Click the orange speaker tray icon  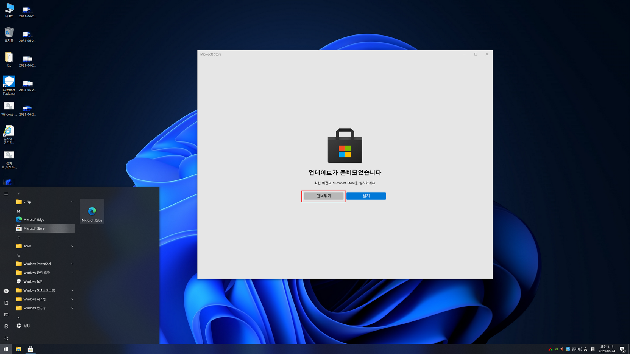(x=562, y=349)
